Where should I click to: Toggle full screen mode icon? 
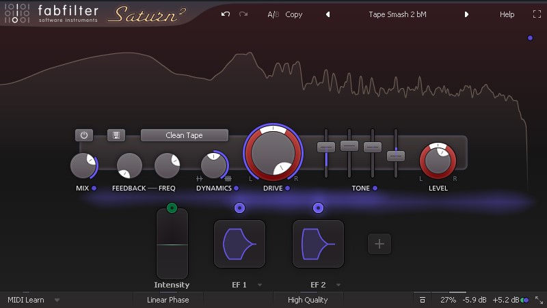point(537,14)
